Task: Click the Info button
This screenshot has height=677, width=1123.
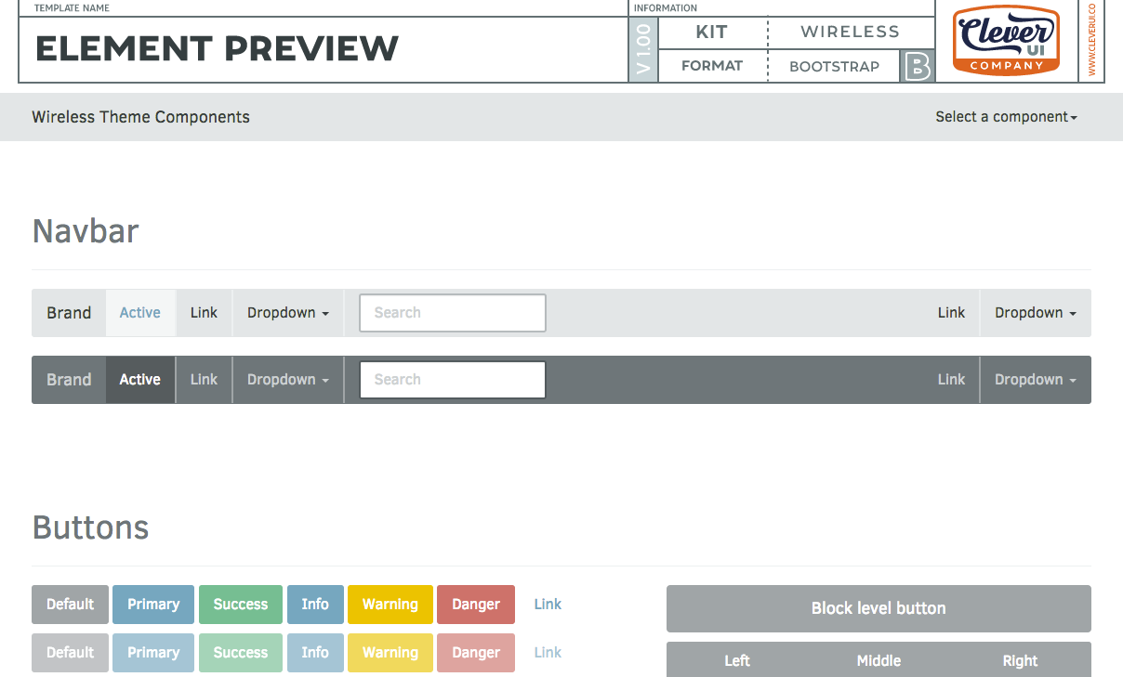Action: pos(315,605)
